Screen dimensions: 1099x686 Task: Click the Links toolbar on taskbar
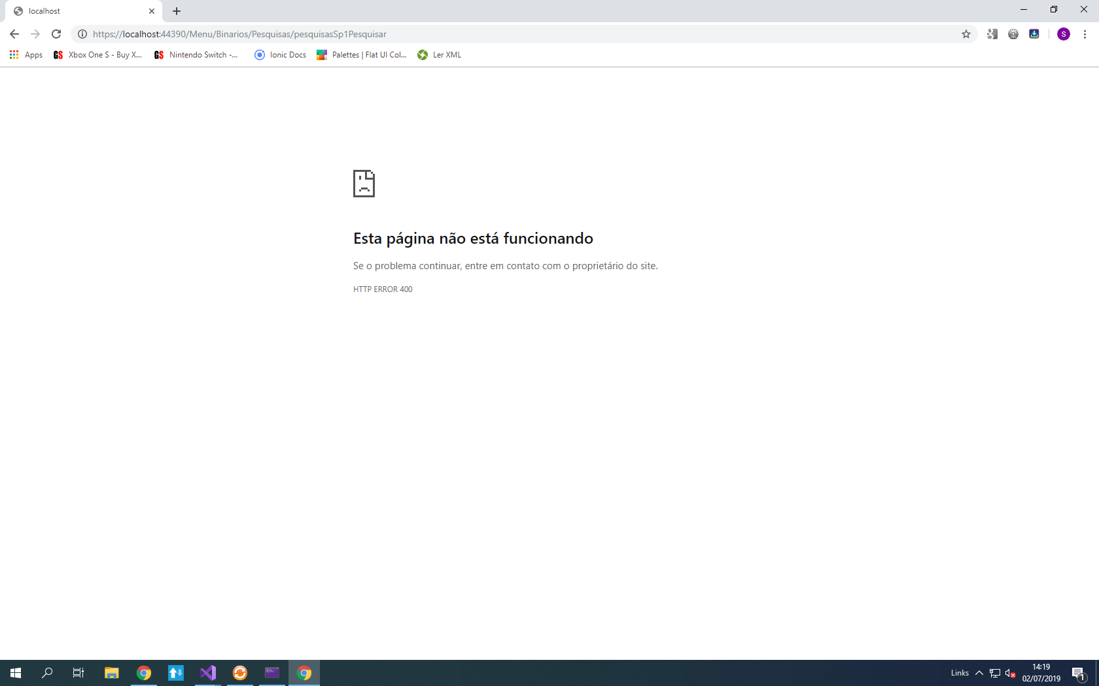point(960,673)
